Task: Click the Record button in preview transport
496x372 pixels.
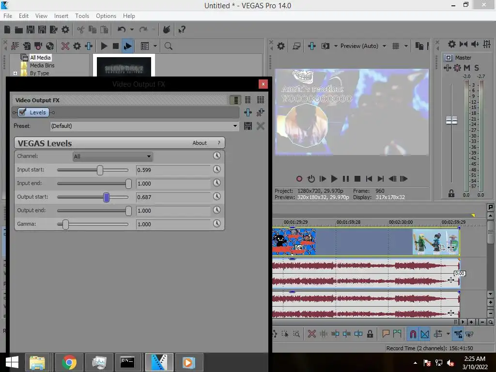Action: (299, 179)
